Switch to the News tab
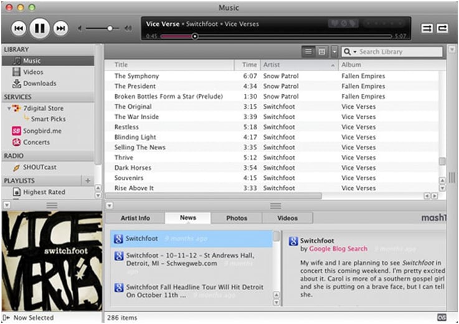Viewport: 459px width, 324px height. (x=188, y=218)
